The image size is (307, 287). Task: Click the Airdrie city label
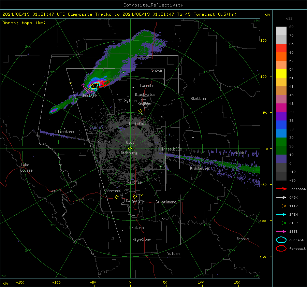134,182
